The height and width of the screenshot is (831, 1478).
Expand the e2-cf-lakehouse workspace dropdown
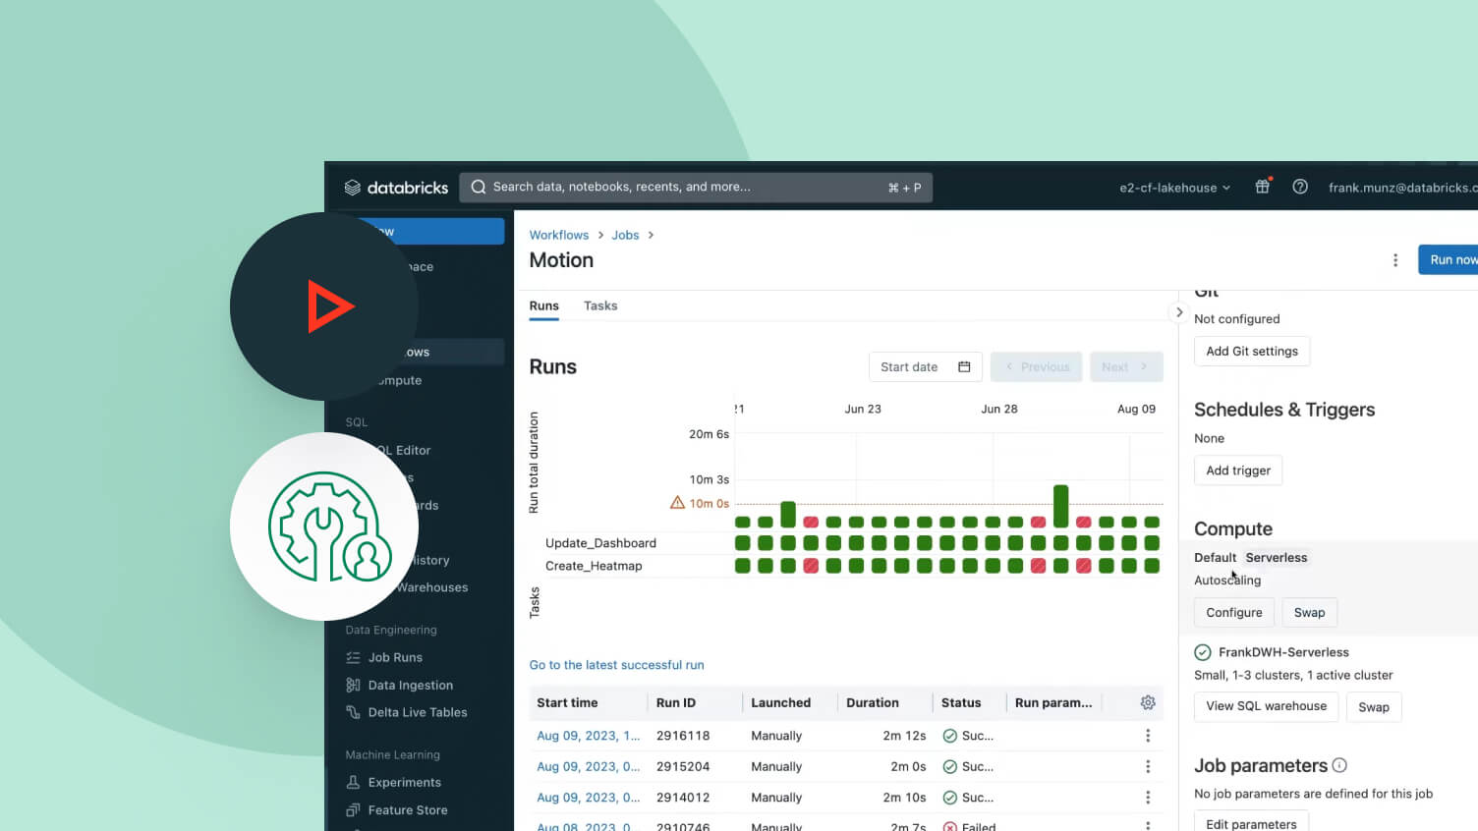[x=1174, y=188]
